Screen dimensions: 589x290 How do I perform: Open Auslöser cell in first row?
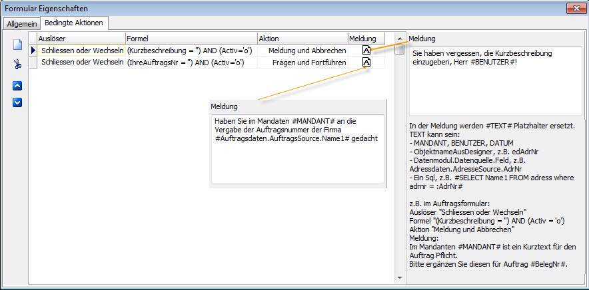click(81, 51)
